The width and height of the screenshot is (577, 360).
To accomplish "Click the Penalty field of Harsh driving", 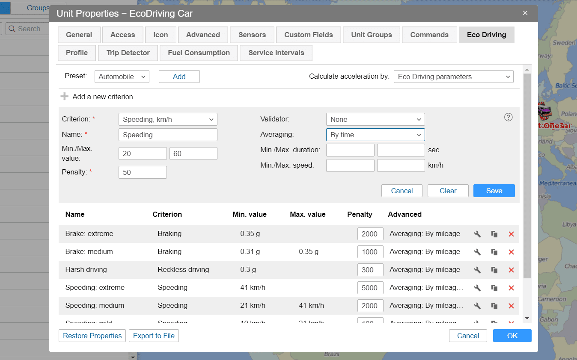I will tap(370, 270).
